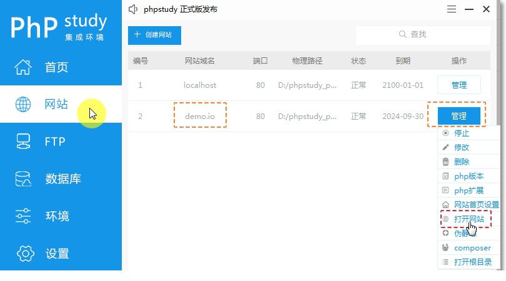Click the demo.io domain cell
Screen dimensions: 506x281
pos(200,116)
